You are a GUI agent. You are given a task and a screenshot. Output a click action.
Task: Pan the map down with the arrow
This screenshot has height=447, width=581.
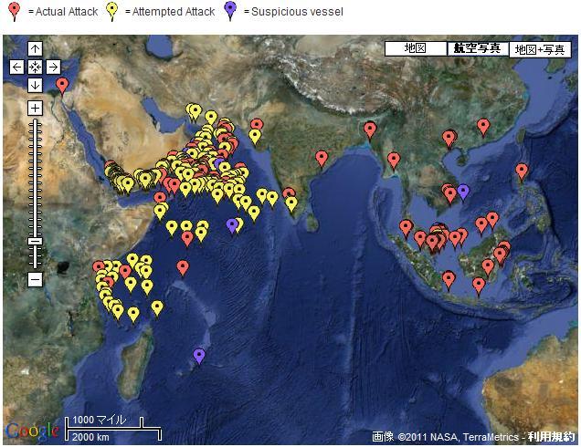point(35,85)
